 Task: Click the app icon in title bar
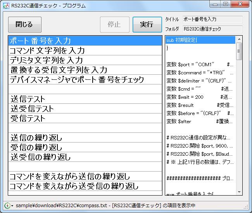[6, 5]
